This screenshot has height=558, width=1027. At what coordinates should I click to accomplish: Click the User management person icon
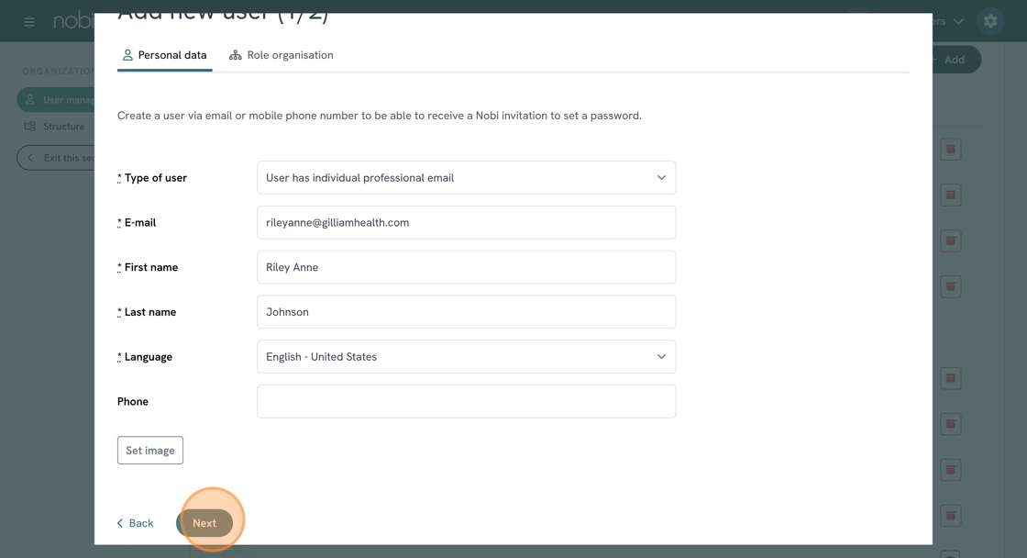click(x=30, y=100)
